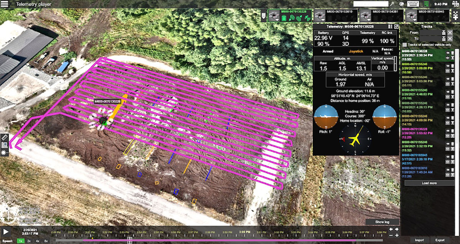Expand the vehicle list dropdown arrow
Screen dimensions: 460x244
tap(263, 16)
